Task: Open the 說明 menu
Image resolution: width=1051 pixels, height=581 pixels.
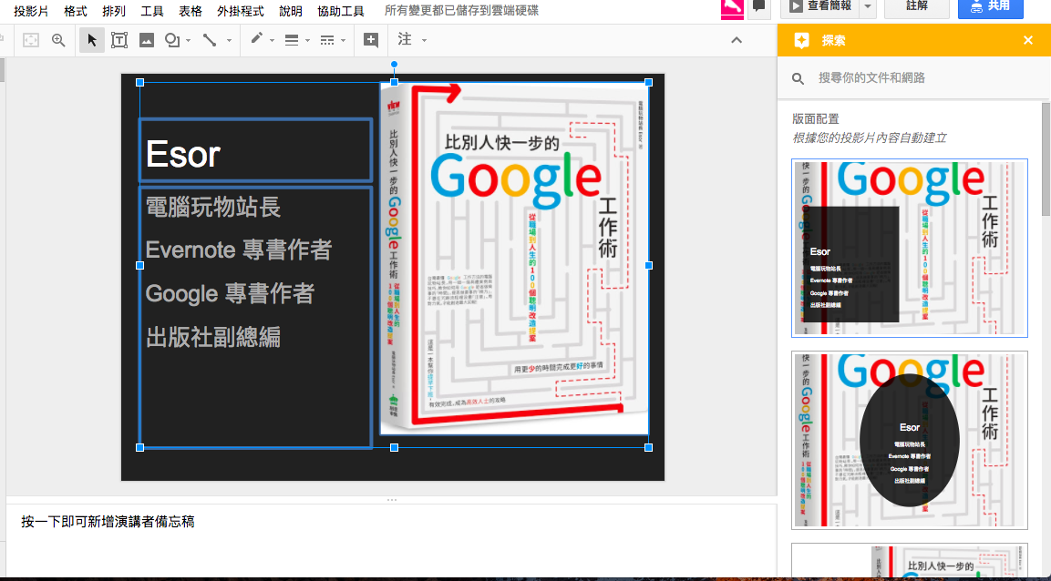Action: pos(290,11)
